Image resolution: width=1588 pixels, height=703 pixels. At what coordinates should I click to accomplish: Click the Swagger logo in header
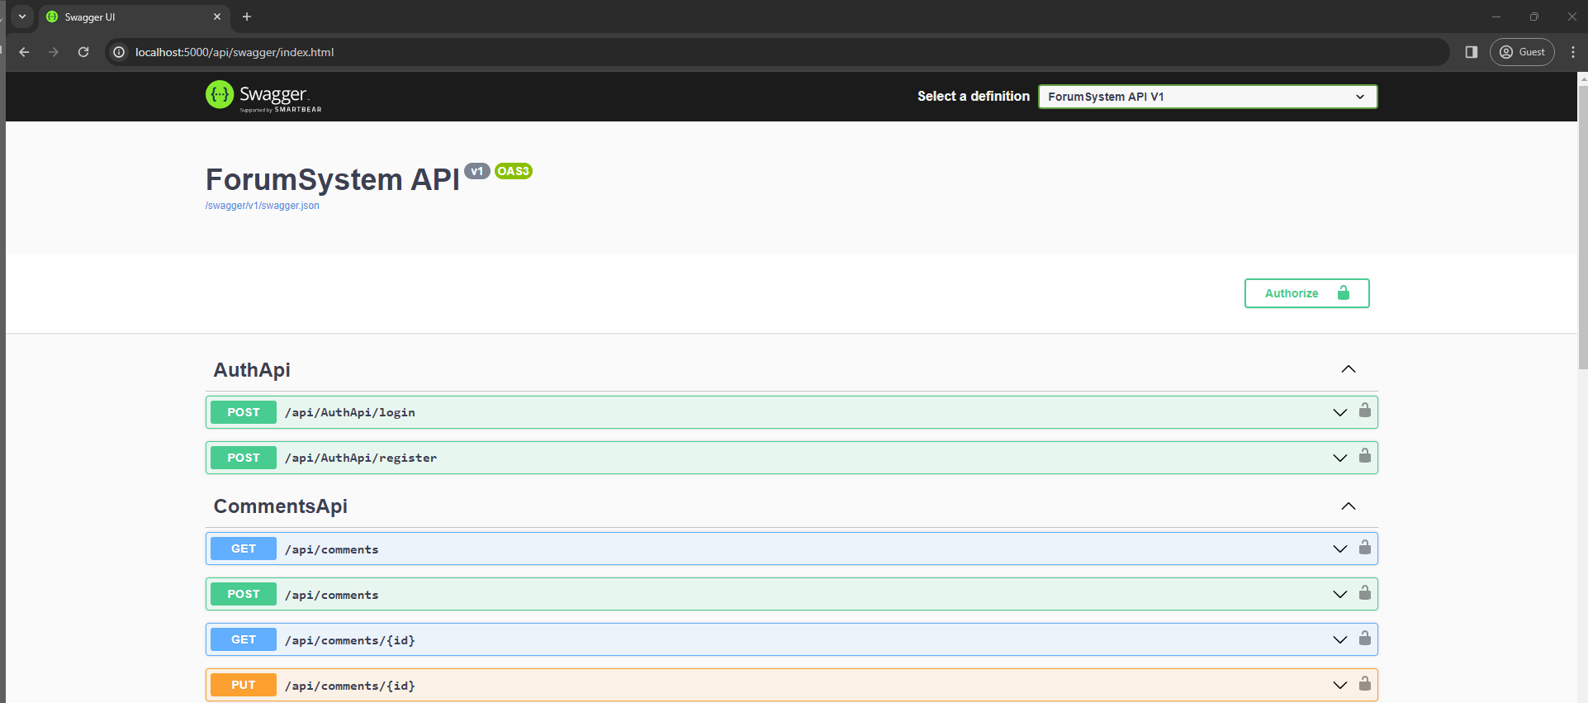click(x=263, y=97)
